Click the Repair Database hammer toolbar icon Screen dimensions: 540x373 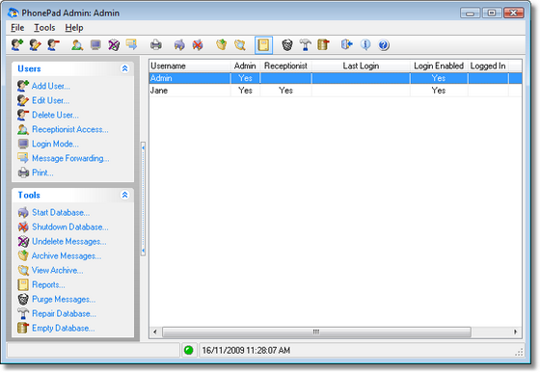point(305,44)
